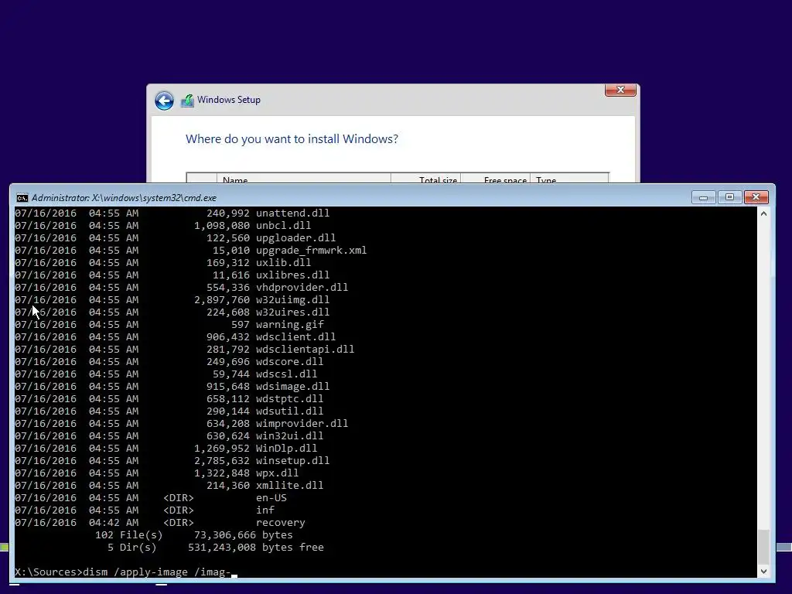This screenshot has height=594, width=792.
Task: Click the '102 File(s)' summary text
Action: point(129,535)
